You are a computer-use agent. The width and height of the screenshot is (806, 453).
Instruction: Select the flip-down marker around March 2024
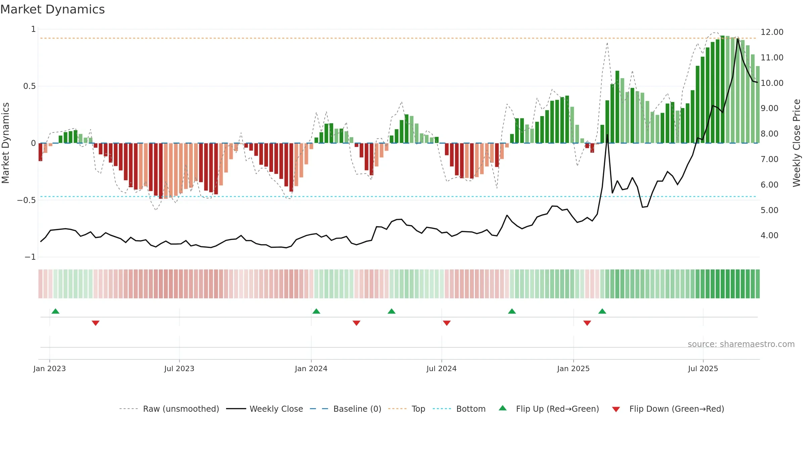356,323
